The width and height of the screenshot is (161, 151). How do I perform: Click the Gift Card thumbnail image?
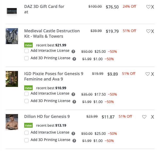tap(12, 11)
